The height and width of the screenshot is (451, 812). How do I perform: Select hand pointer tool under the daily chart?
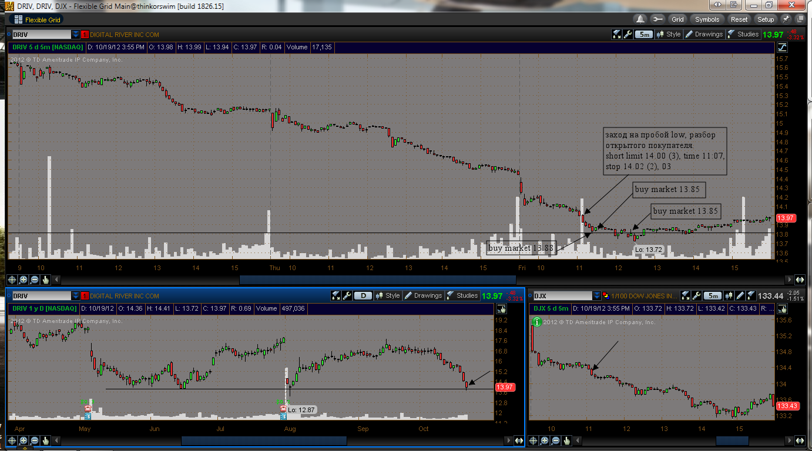click(x=45, y=440)
